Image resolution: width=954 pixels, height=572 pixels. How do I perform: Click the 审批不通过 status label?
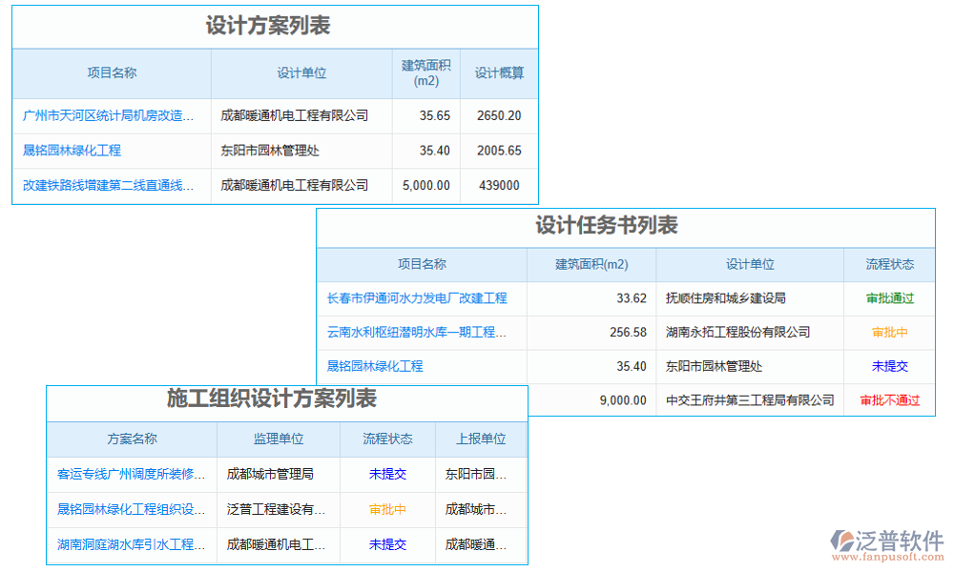(x=889, y=399)
